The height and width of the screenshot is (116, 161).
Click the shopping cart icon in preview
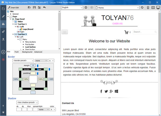[x=126, y=32]
